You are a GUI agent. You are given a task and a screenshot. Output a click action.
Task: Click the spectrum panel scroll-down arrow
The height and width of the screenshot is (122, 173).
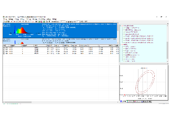(118, 43)
